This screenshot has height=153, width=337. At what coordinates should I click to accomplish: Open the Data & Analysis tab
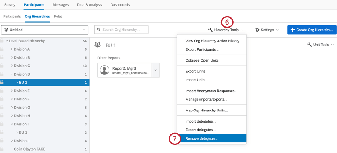(x=90, y=5)
